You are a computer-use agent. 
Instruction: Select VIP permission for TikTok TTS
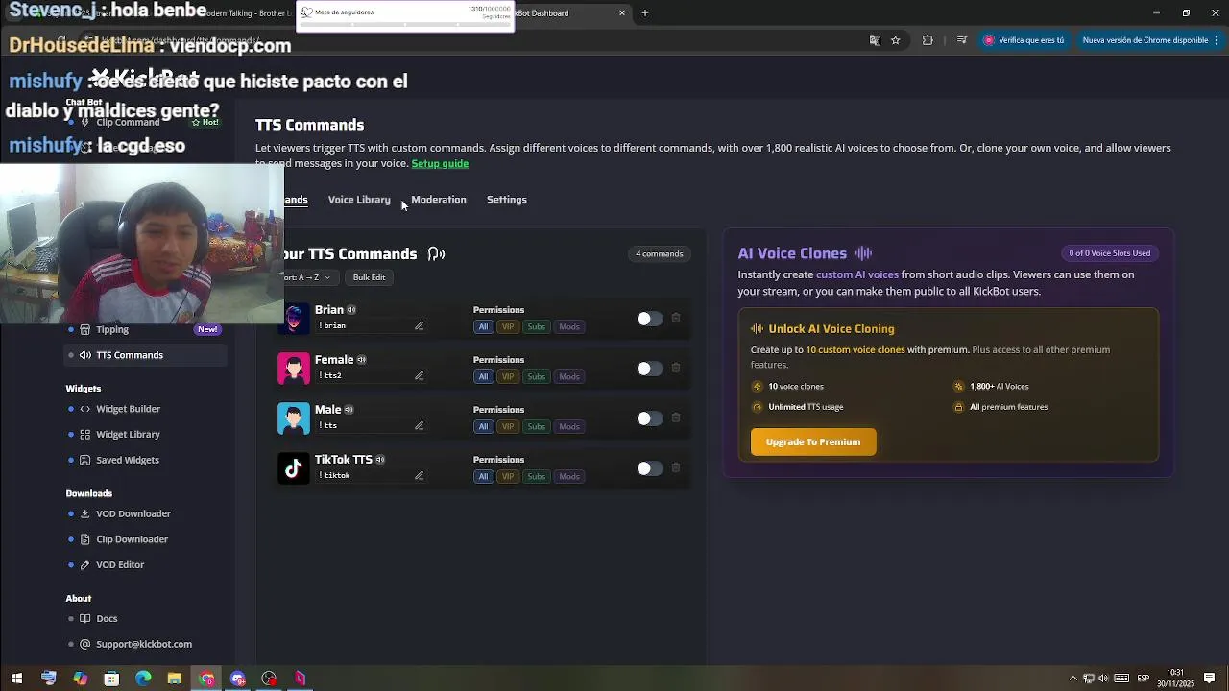click(508, 477)
